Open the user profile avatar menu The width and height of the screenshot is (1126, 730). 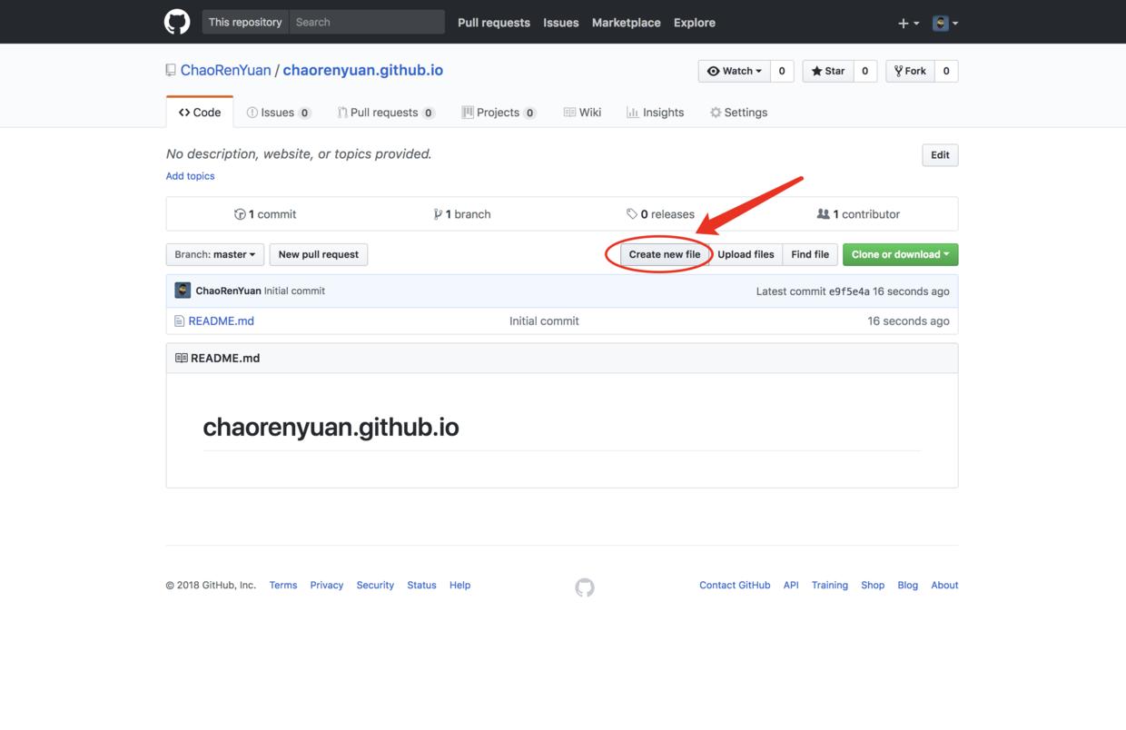pos(945,23)
